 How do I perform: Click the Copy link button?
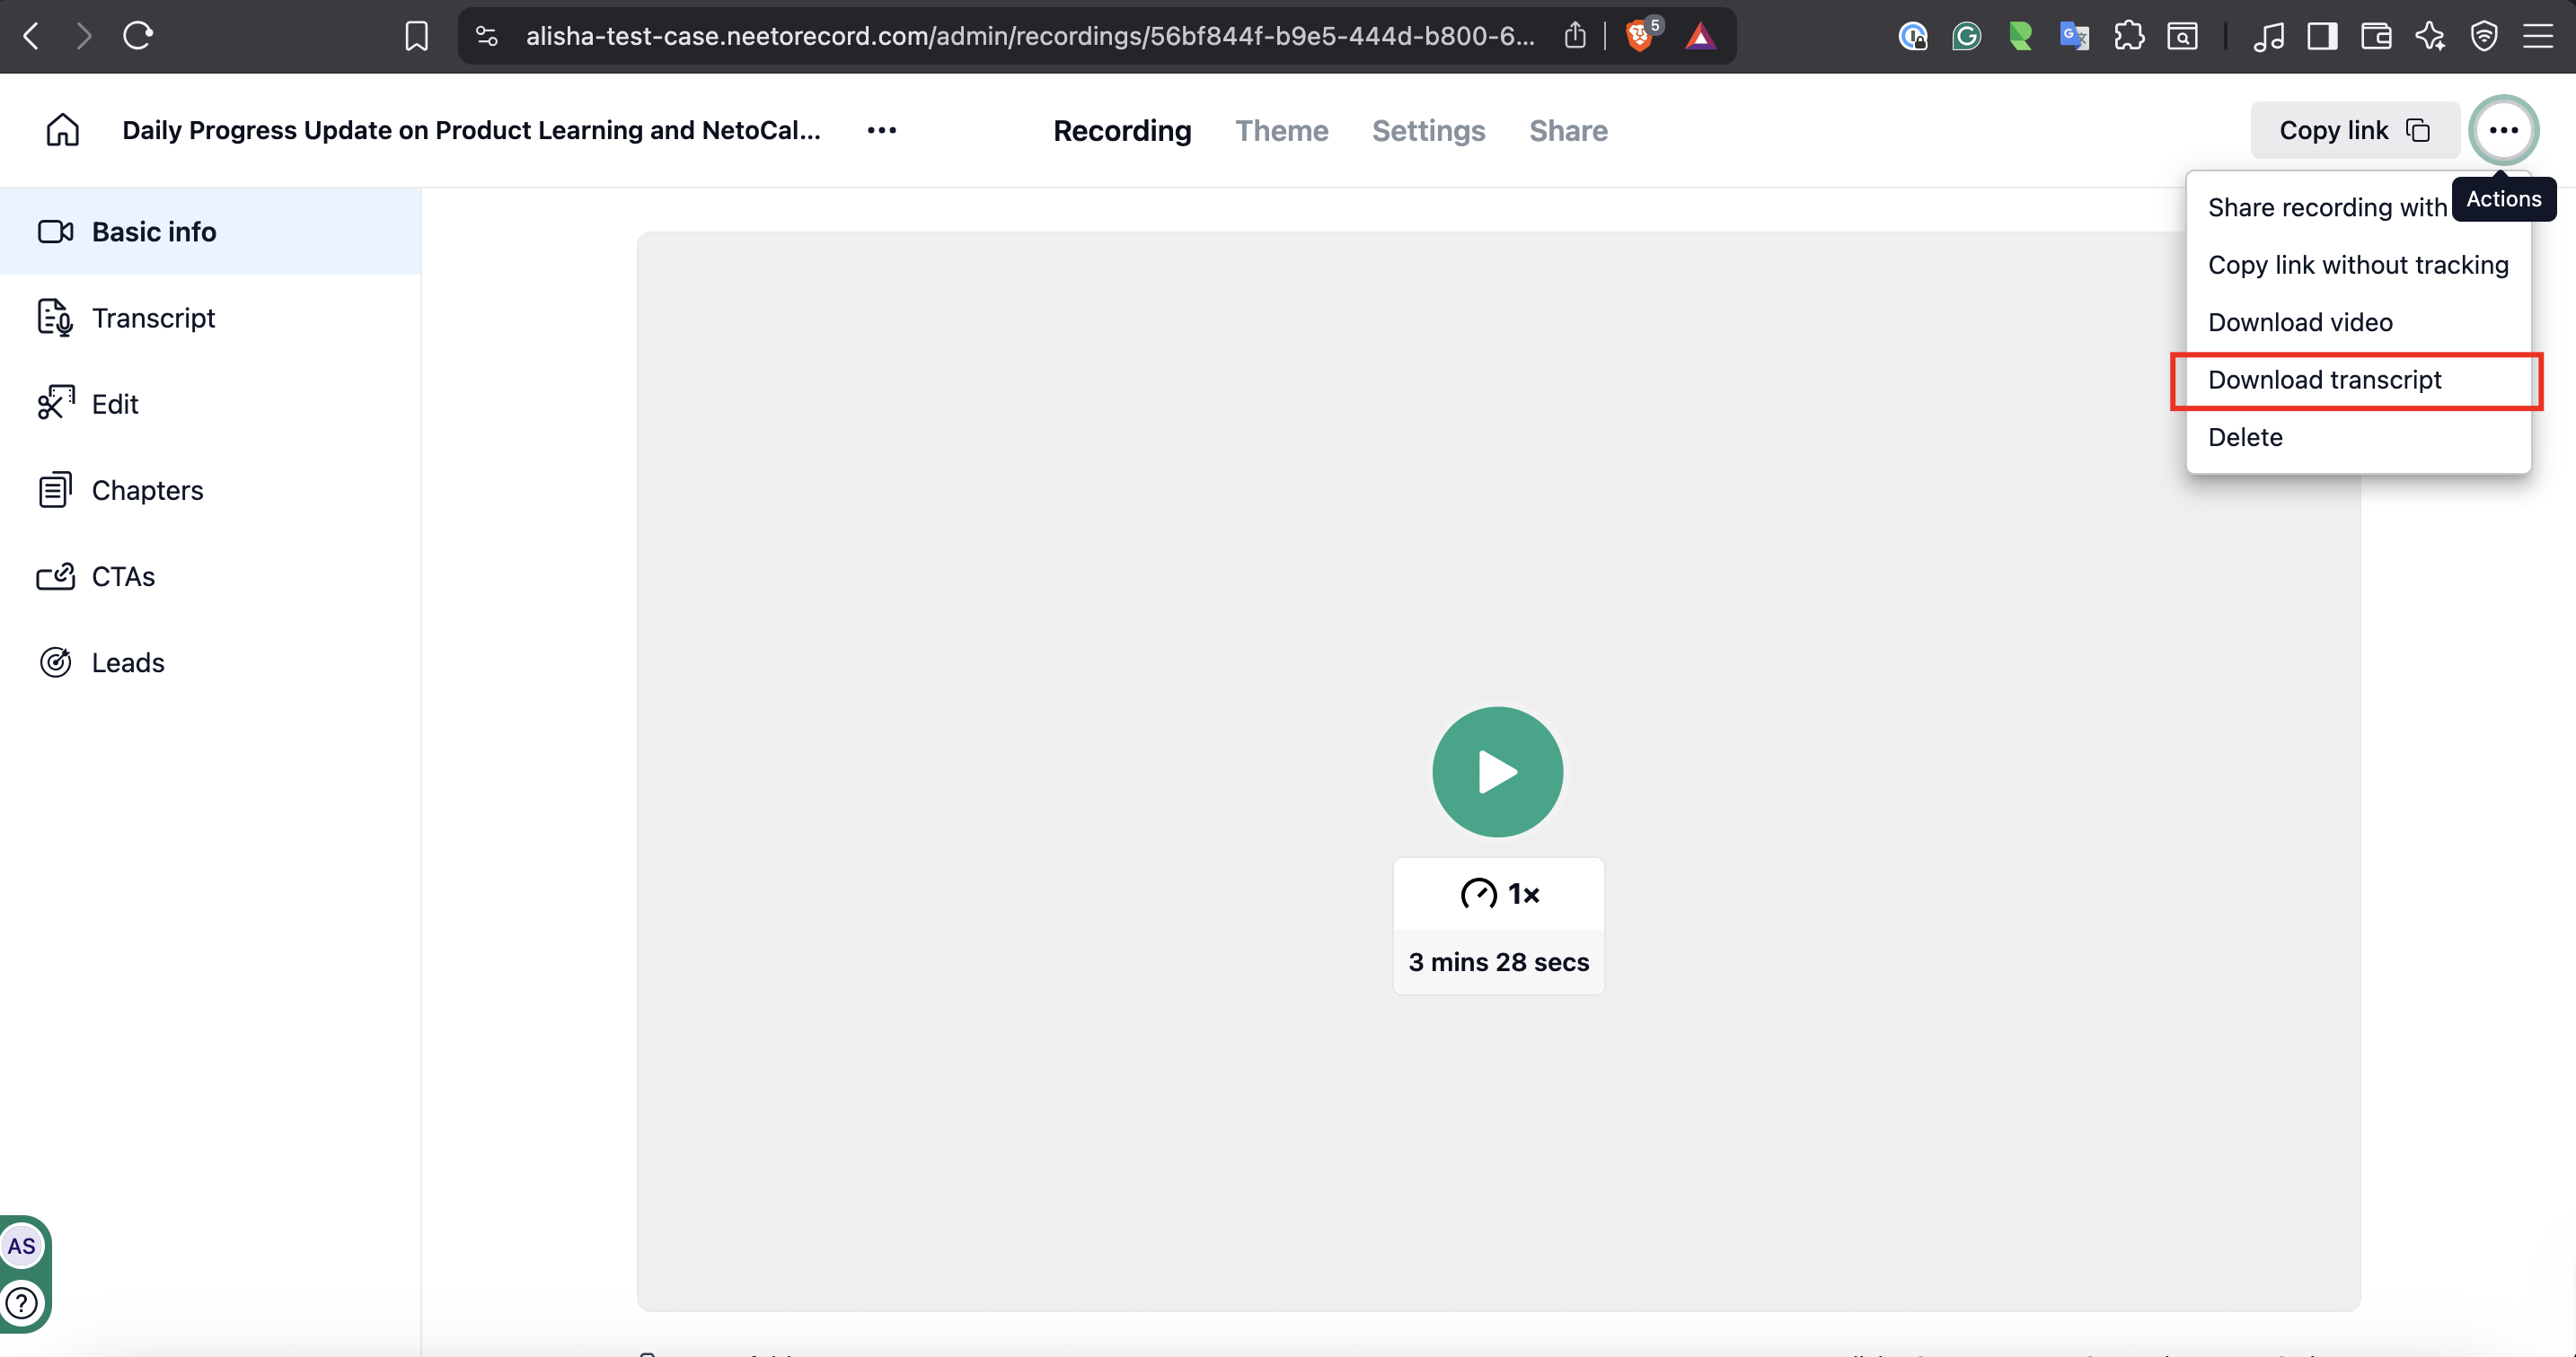[2353, 130]
